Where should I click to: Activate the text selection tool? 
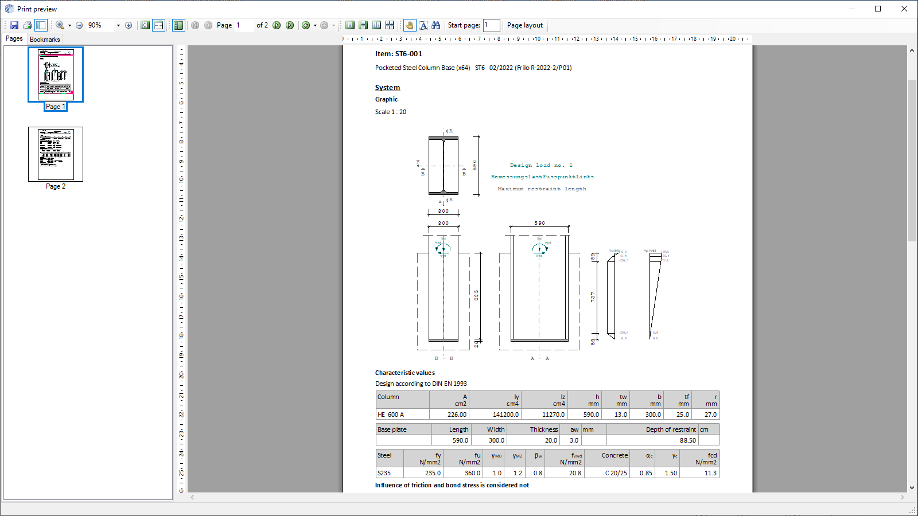point(423,25)
